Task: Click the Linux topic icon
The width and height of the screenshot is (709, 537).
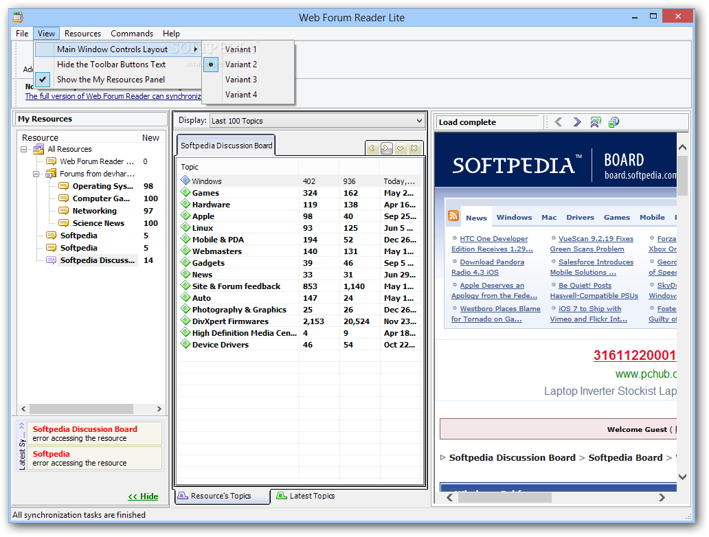Action: pos(185,227)
